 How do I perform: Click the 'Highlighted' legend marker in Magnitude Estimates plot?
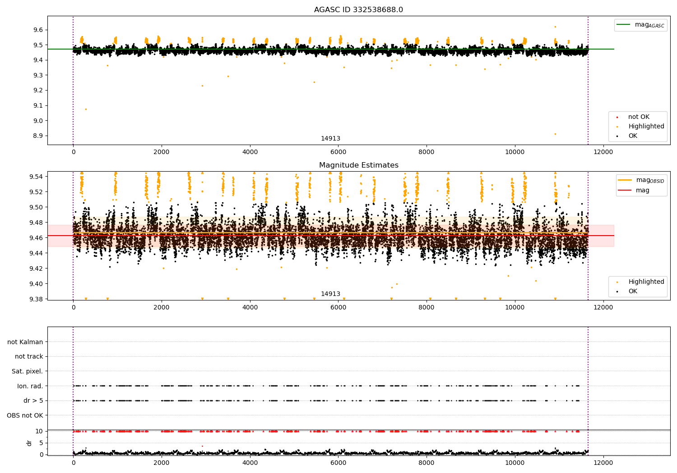617,282
